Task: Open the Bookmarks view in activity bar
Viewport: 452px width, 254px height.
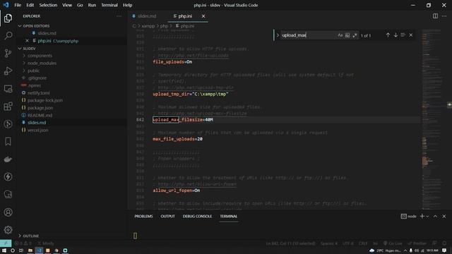Action: pos(8,141)
